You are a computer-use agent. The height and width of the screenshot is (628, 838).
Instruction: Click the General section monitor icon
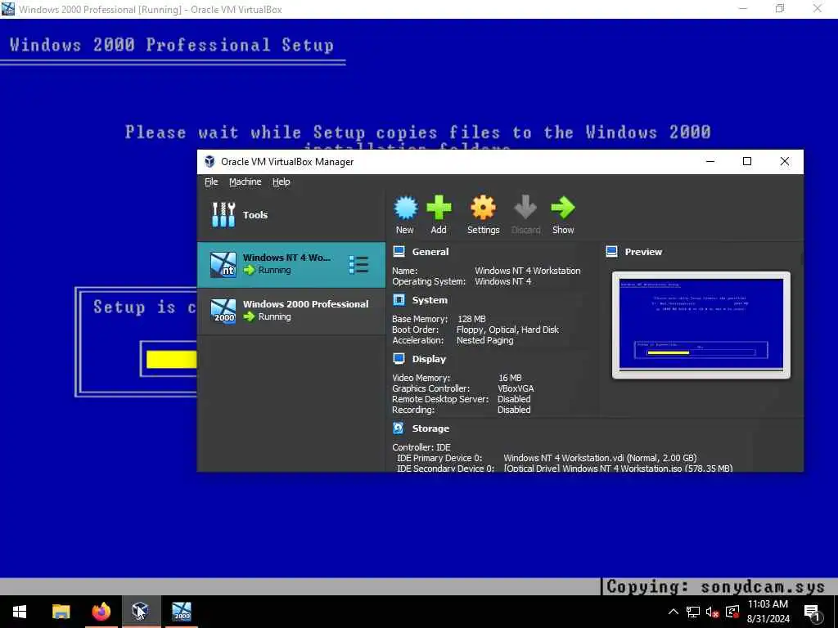(399, 252)
